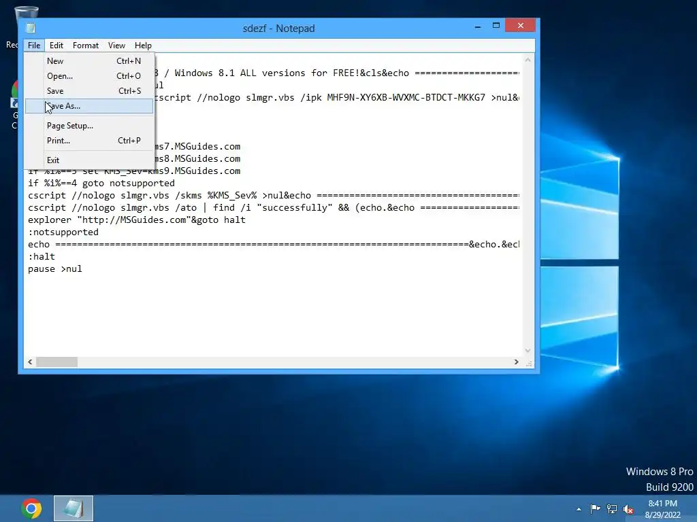Choose New from the File menu

click(x=89, y=60)
